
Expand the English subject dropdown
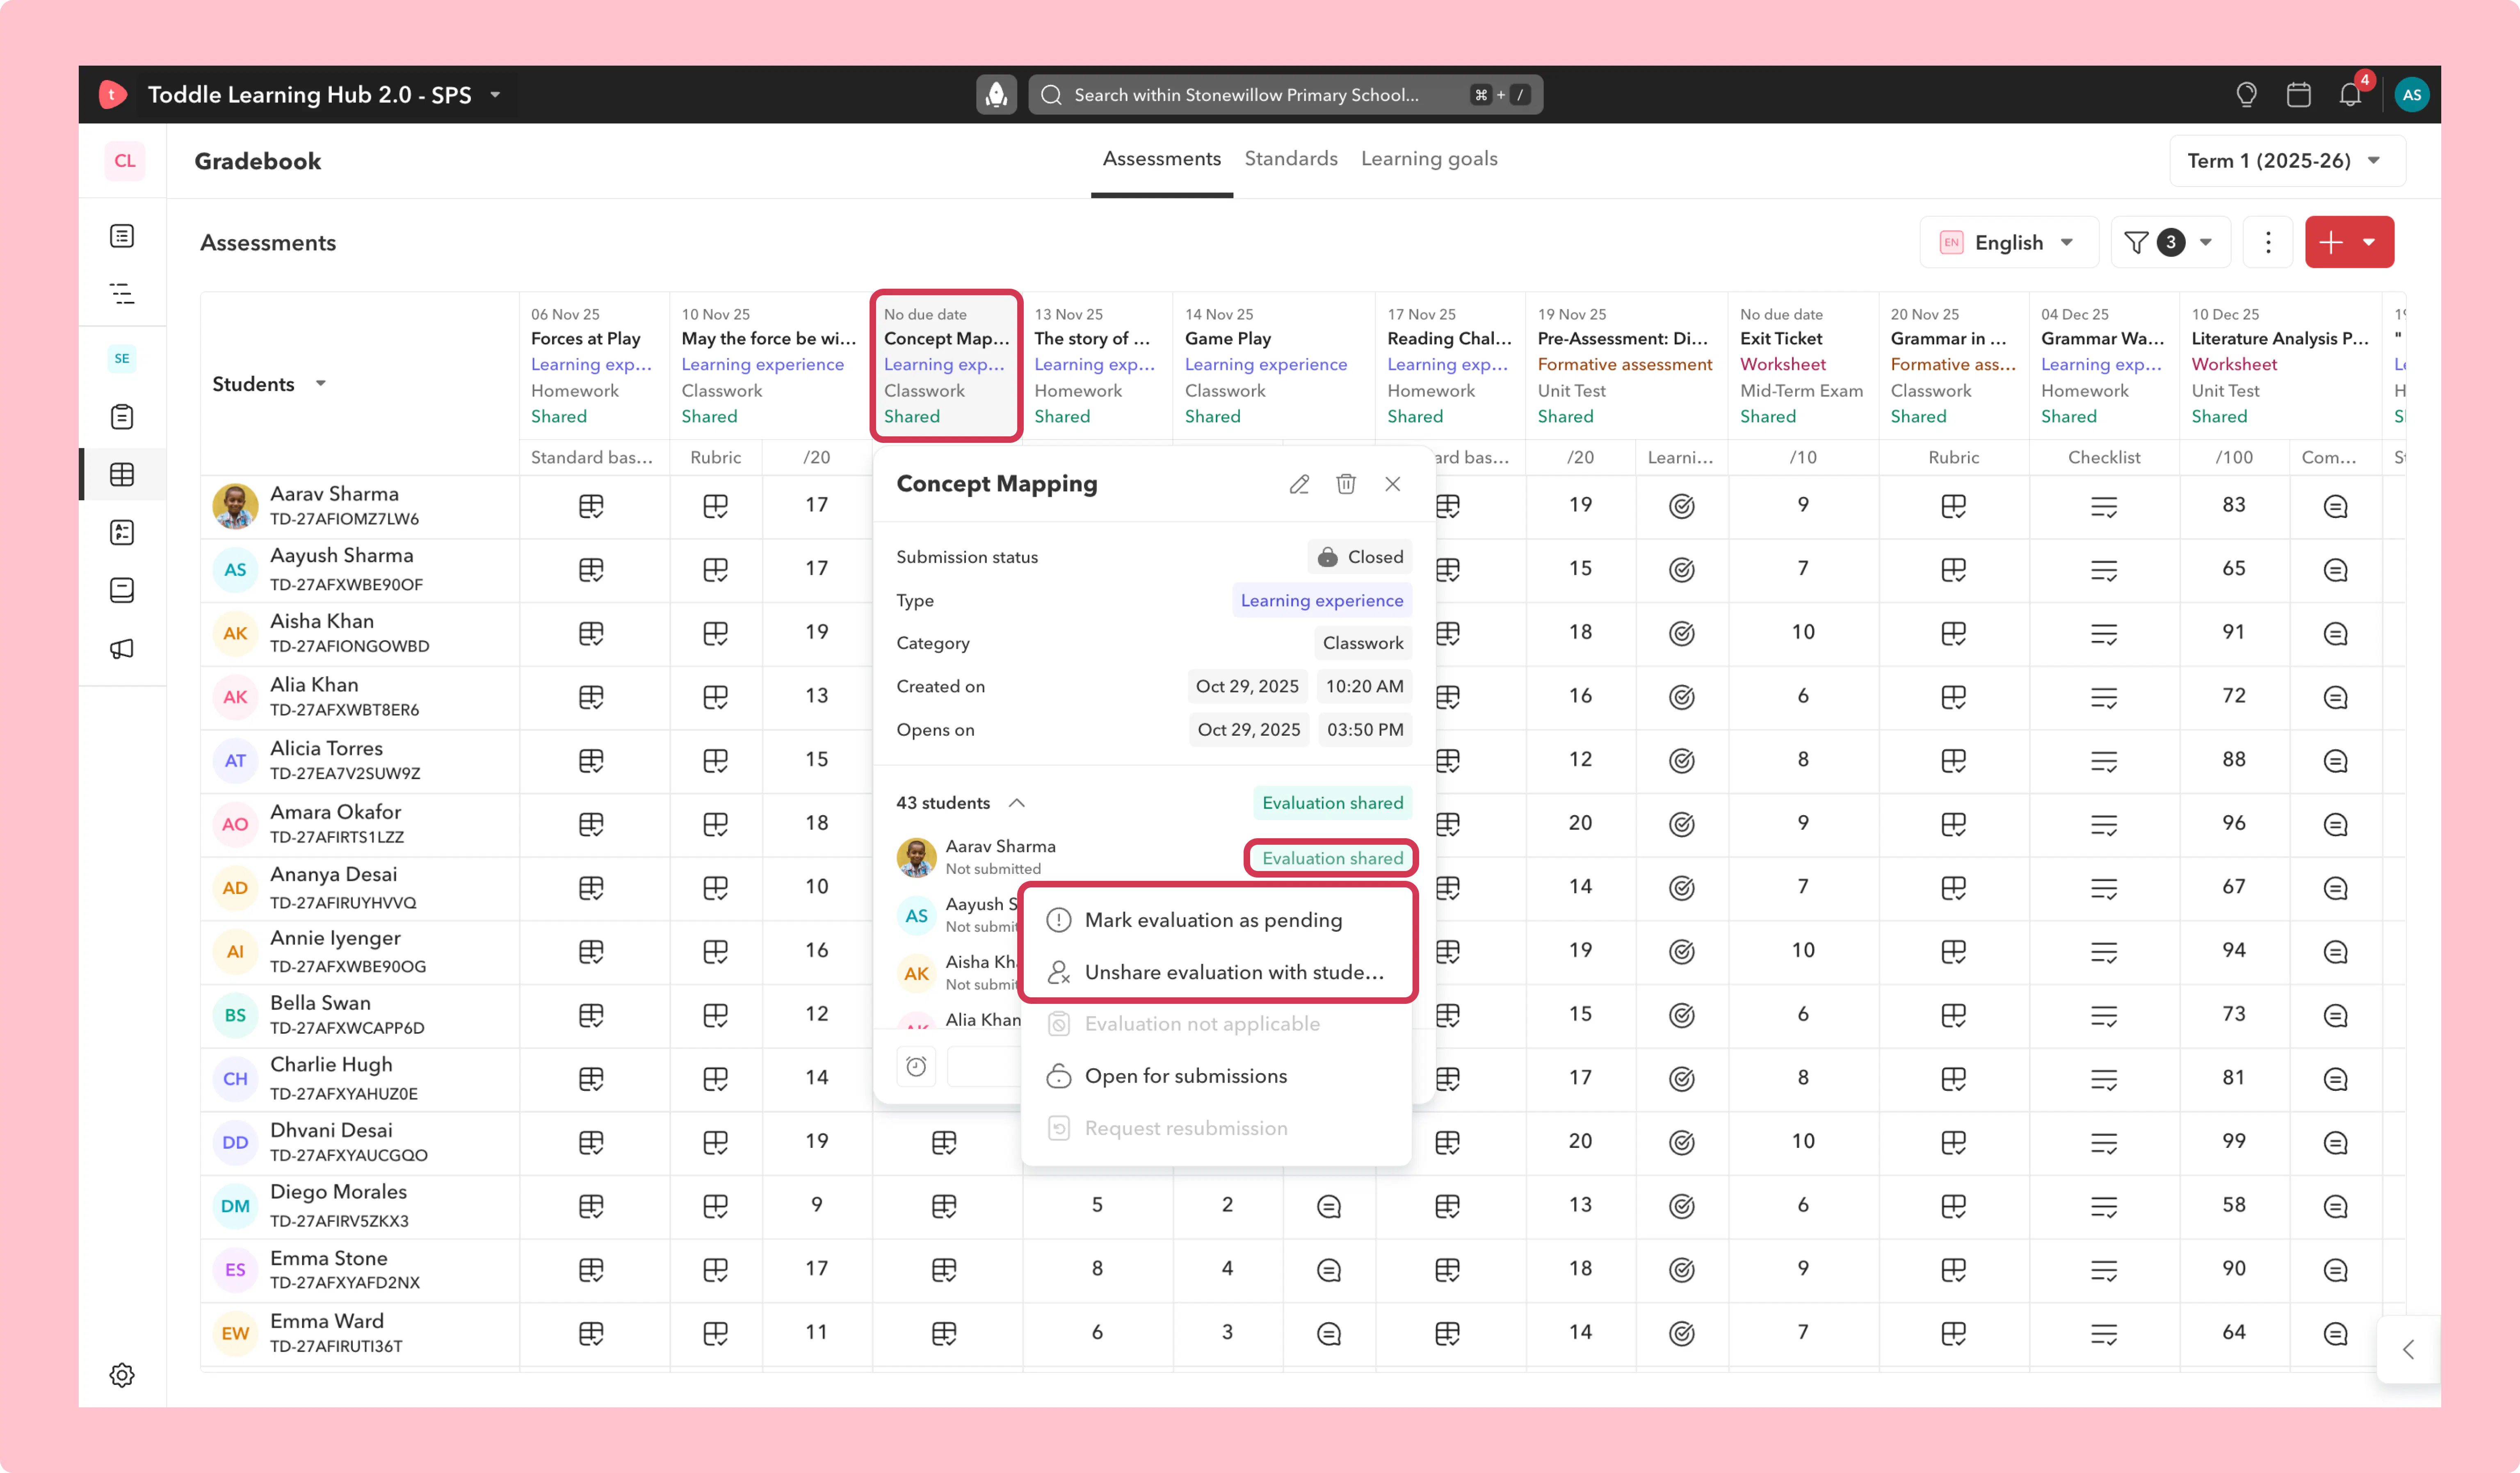click(2008, 242)
